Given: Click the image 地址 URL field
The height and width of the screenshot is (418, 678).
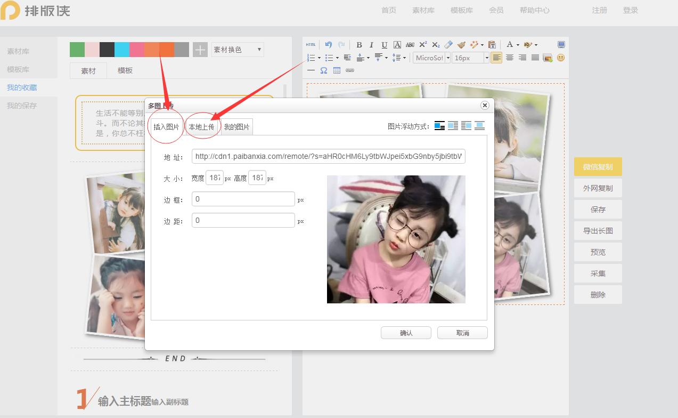Looking at the screenshot, I should point(328,156).
